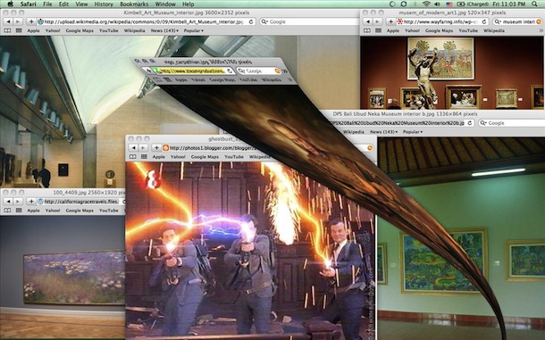This screenshot has width=545, height=340.
Task: Open Google Maps bookmark in Kimbell window
Action: click(x=80, y=30)
